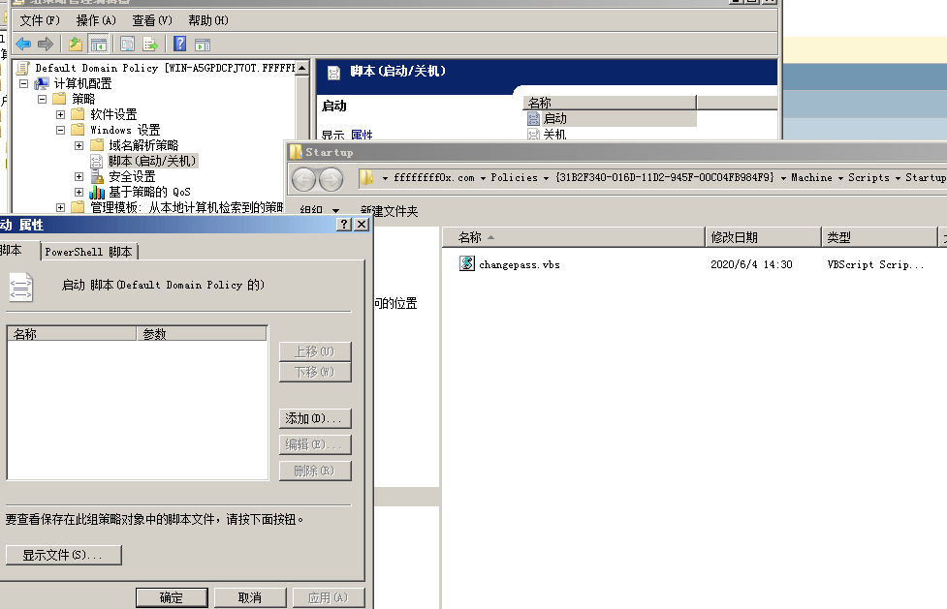Click the blue Back arrow in toolbar
Viewport: 947px width, 609px height.
[23, 44]
